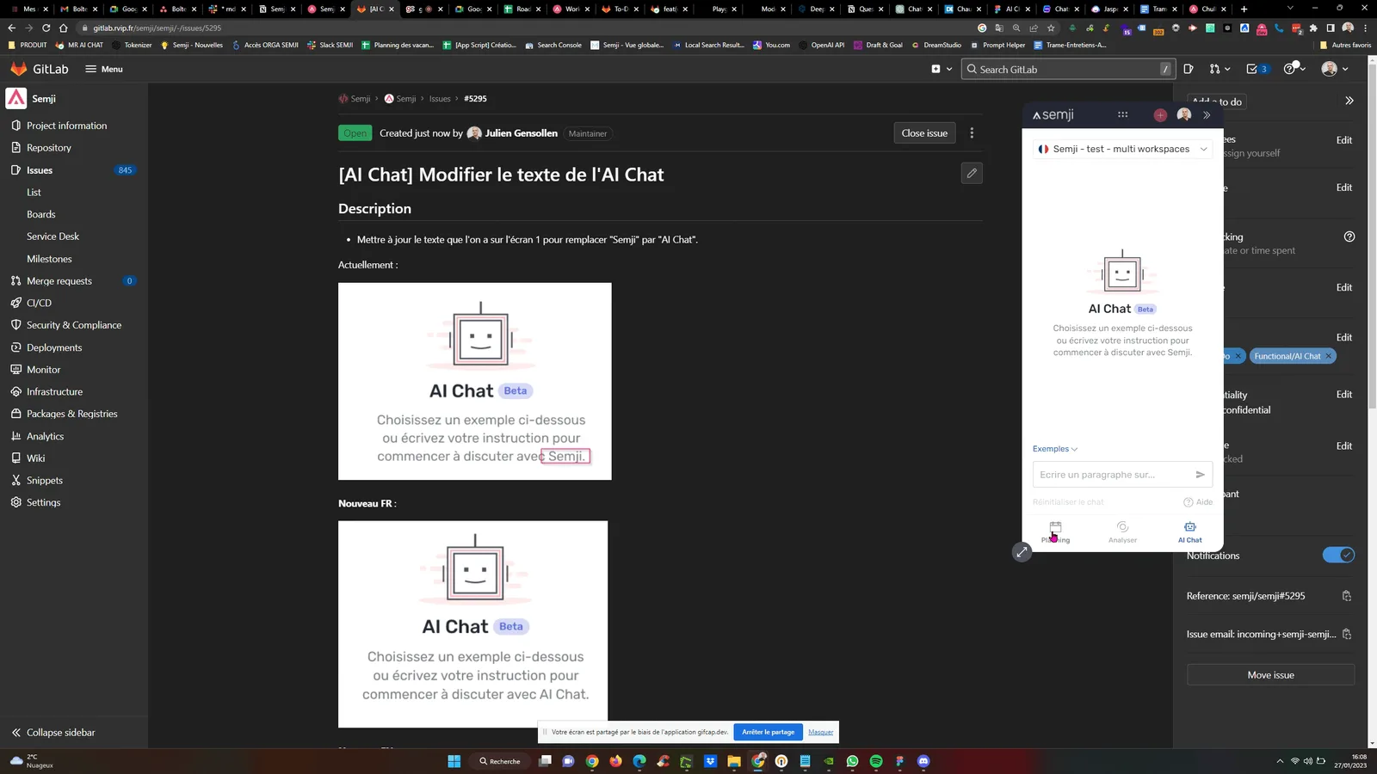Click Collapse sidebar
Viewport: 1377px width, 774px height.
(53, 733)
